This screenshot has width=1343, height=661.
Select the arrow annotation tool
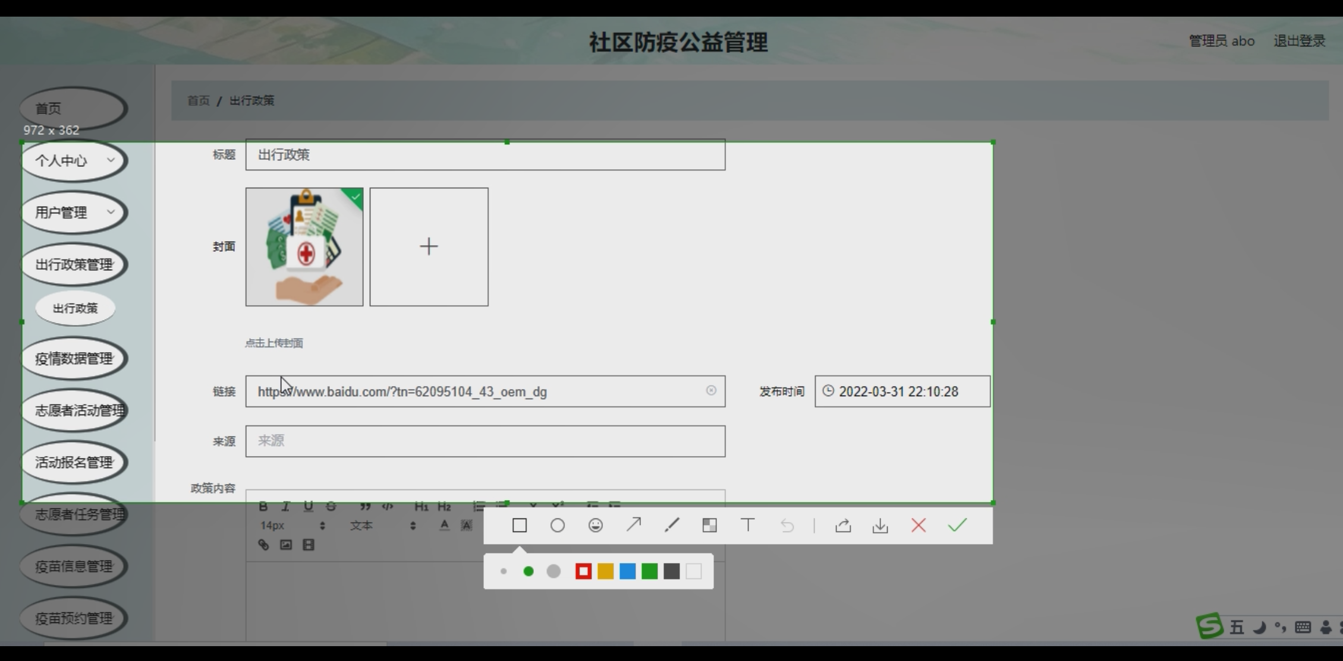(634, 525)
